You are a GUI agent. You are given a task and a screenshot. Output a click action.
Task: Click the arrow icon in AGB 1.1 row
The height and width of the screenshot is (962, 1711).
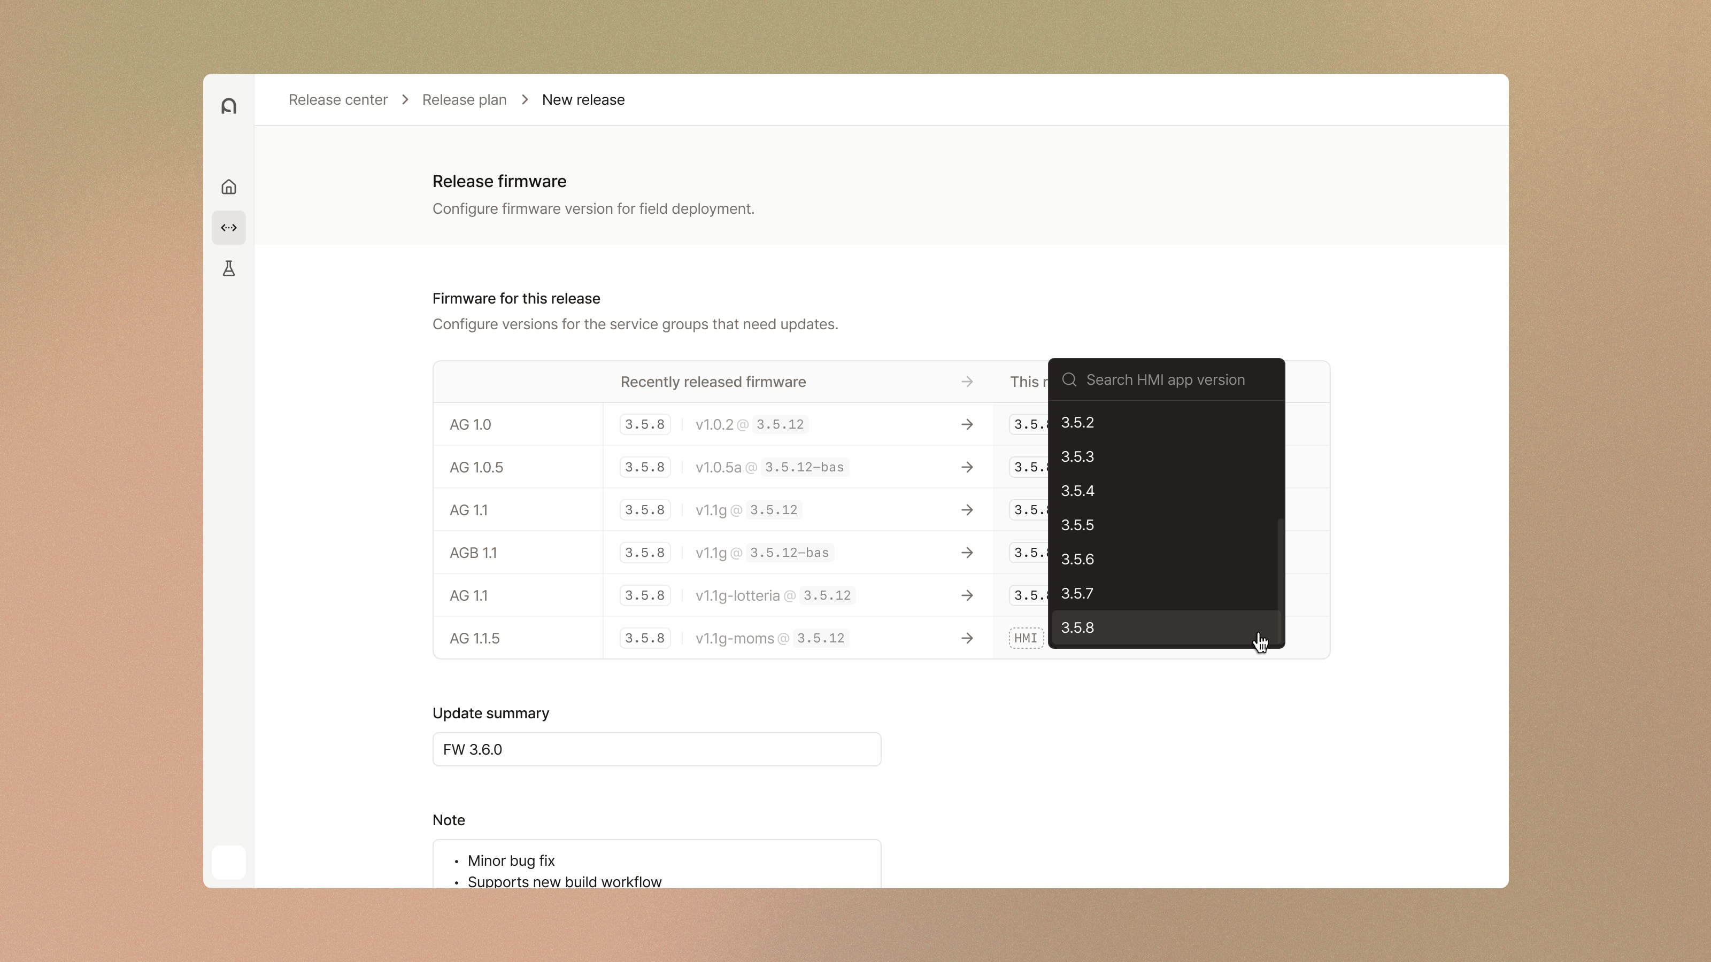(x=967, y=553)
